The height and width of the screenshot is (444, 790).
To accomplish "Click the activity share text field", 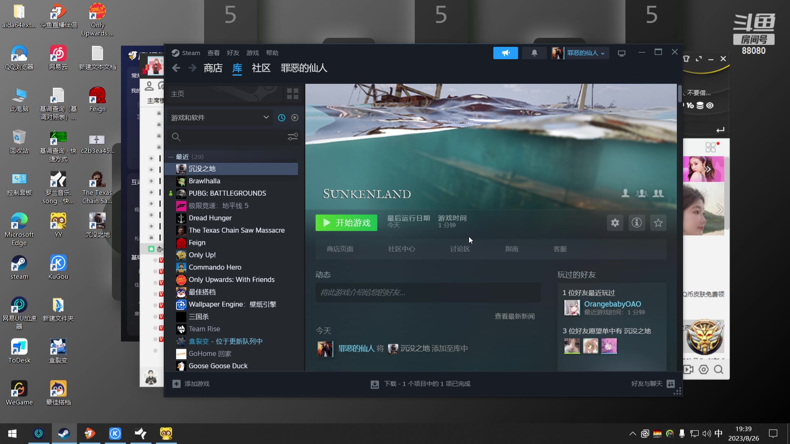I will pyautogui.click(x=428, y=293).
